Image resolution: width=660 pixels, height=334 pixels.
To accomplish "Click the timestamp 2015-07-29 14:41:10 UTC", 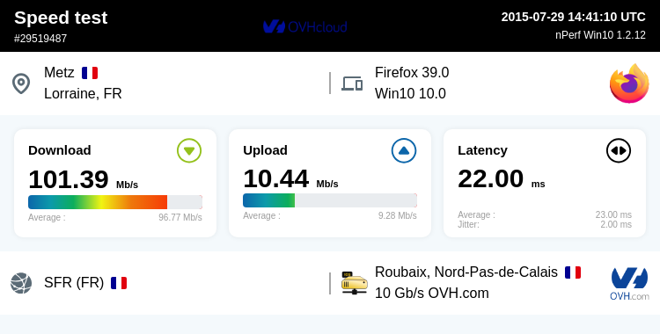I will pos(573,17).
